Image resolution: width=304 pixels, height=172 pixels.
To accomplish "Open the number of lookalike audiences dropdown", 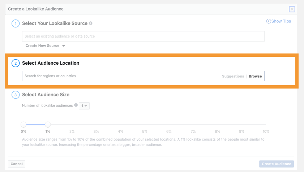I will point(84,106).
